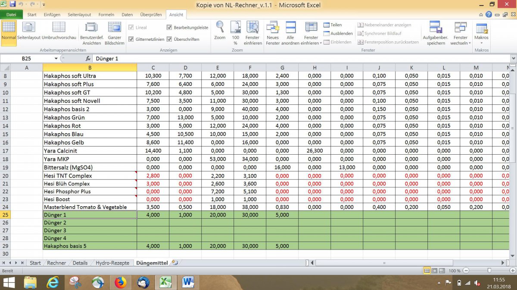517x290 pixels.
Task: Select cell value 26,300
Action: click(315, 151)
